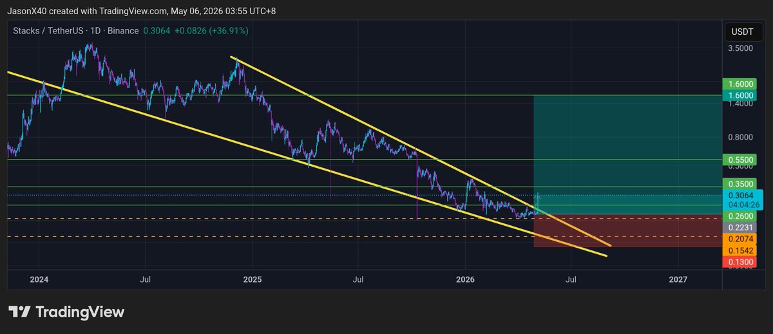The height and width of the screenshot is (334, 773).
Task: Click the 0.3064 last price in the header
Action: pyautogui.click(x=155, y=31)
